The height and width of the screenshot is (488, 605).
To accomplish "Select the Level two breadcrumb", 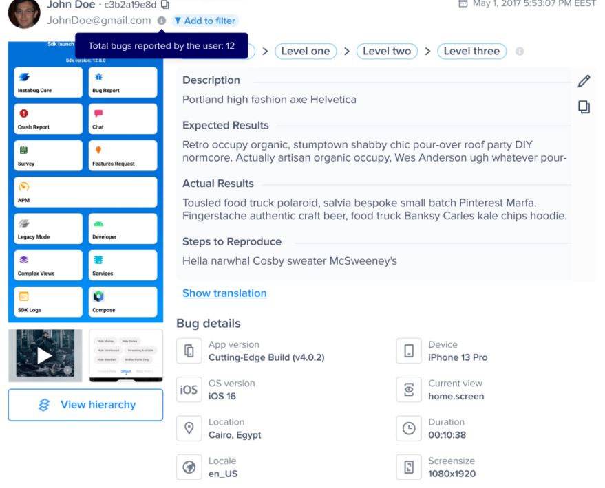I will (x=387, y=52).
